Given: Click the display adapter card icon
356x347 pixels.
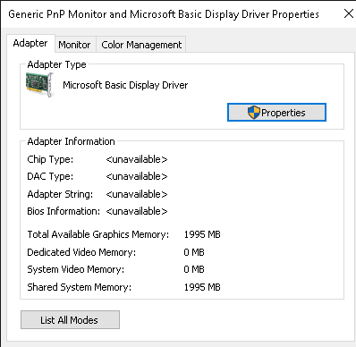Looking at the screenshot, I should point(39,85).
